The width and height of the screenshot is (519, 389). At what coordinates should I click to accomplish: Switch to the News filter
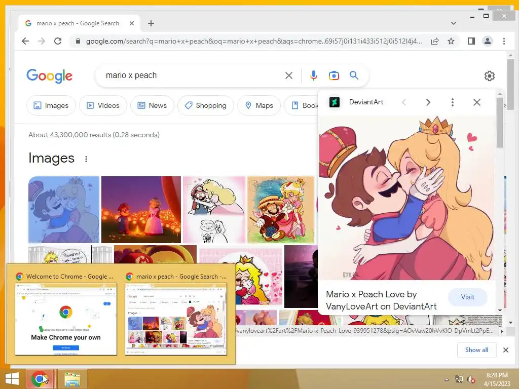click(x=152, y=105)
